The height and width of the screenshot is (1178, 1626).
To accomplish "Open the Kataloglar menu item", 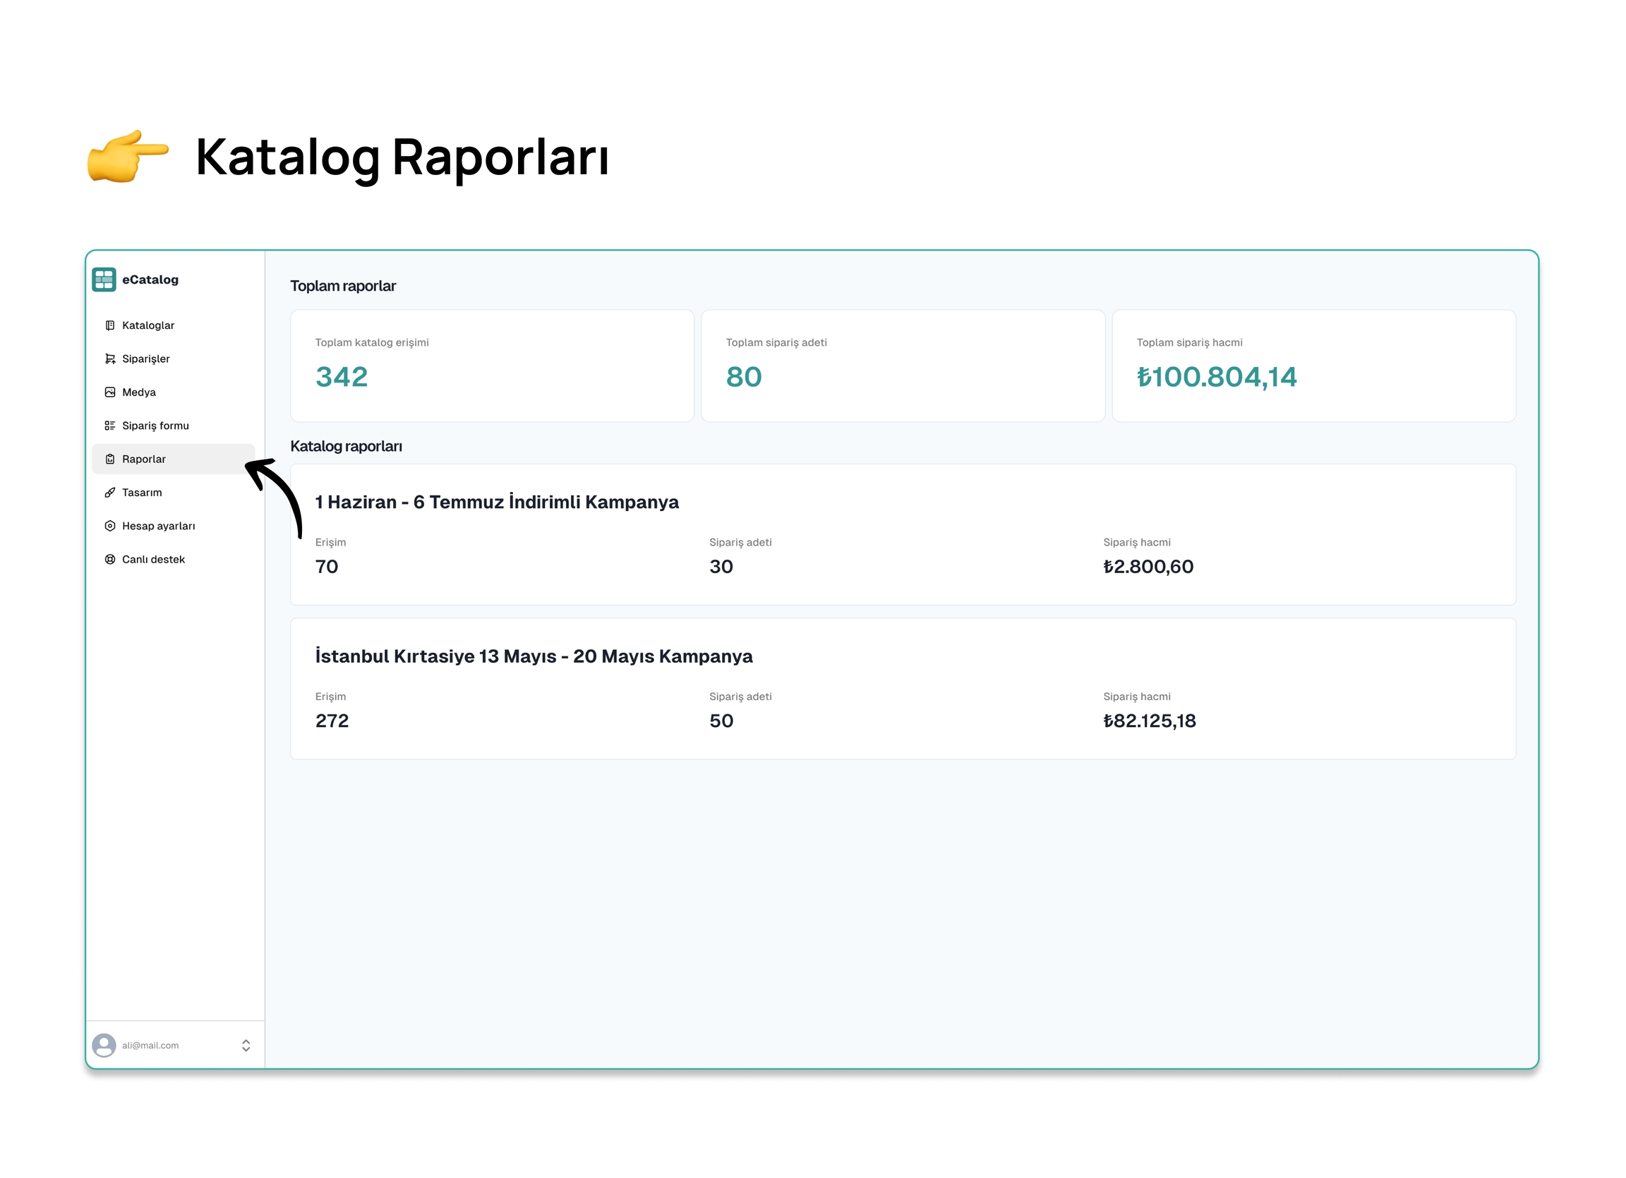I will click(x=147, y=325).
